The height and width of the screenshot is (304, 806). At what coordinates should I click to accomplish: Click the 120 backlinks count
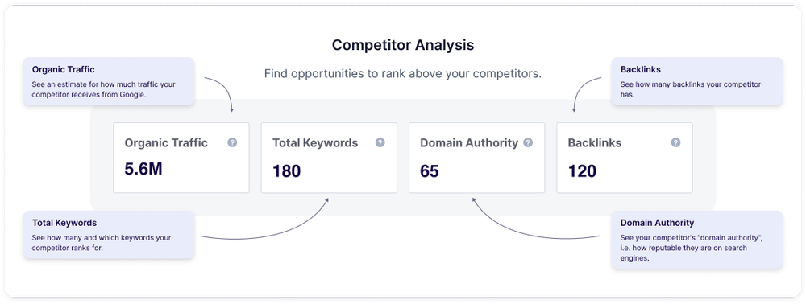coord(582,170)
